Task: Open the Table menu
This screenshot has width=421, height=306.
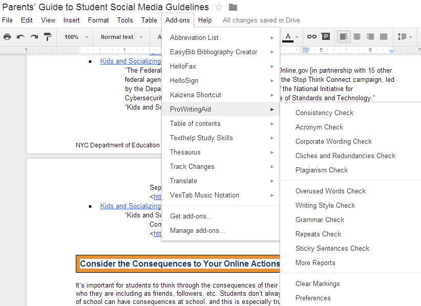Action: pos(149,20)
